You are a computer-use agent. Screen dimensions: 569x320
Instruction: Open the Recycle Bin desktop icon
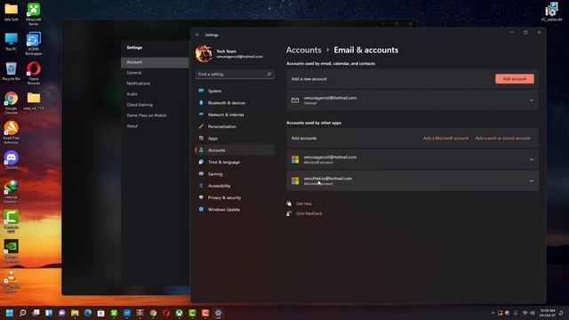tap(12, 71)
